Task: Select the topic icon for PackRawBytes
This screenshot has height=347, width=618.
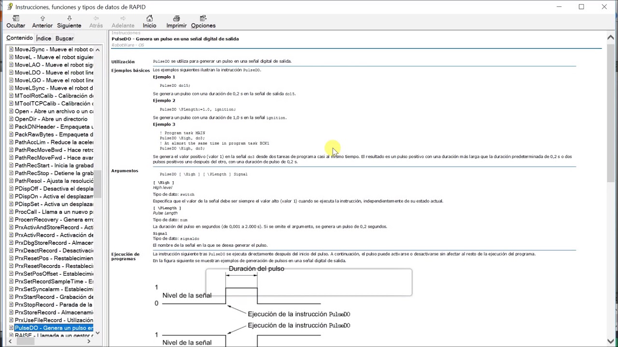Action: pyautogui.click(x=11, y=134)
